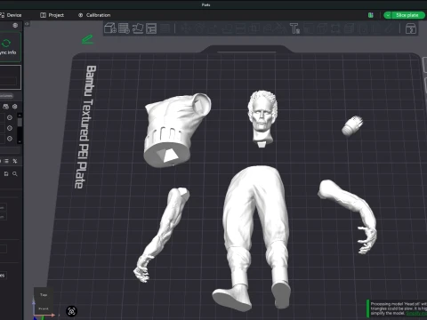Image resolution: width=427 pixels, height=320 pixels.
Task: Click the settings search magnifier icon
Action: coord(15,174)
